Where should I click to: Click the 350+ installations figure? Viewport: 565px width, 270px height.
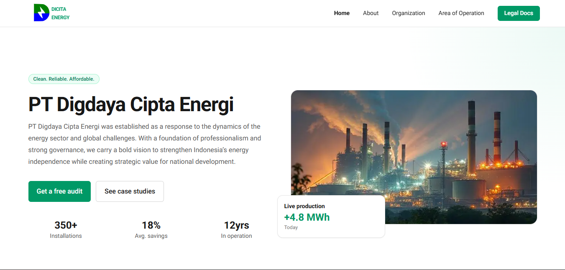tap(66, 225)
